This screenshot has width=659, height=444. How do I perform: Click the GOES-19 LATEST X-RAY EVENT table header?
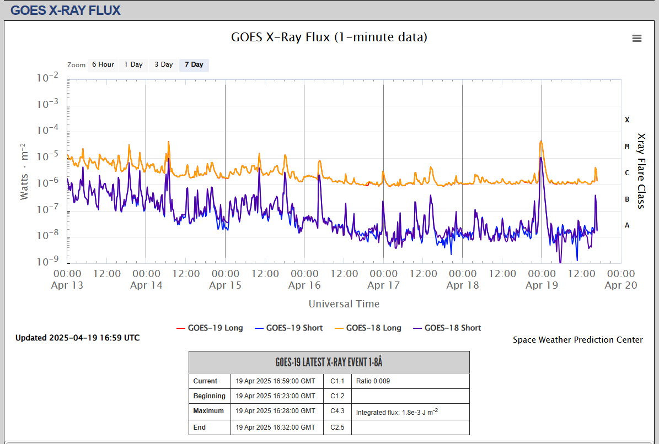tap(329, 362)
